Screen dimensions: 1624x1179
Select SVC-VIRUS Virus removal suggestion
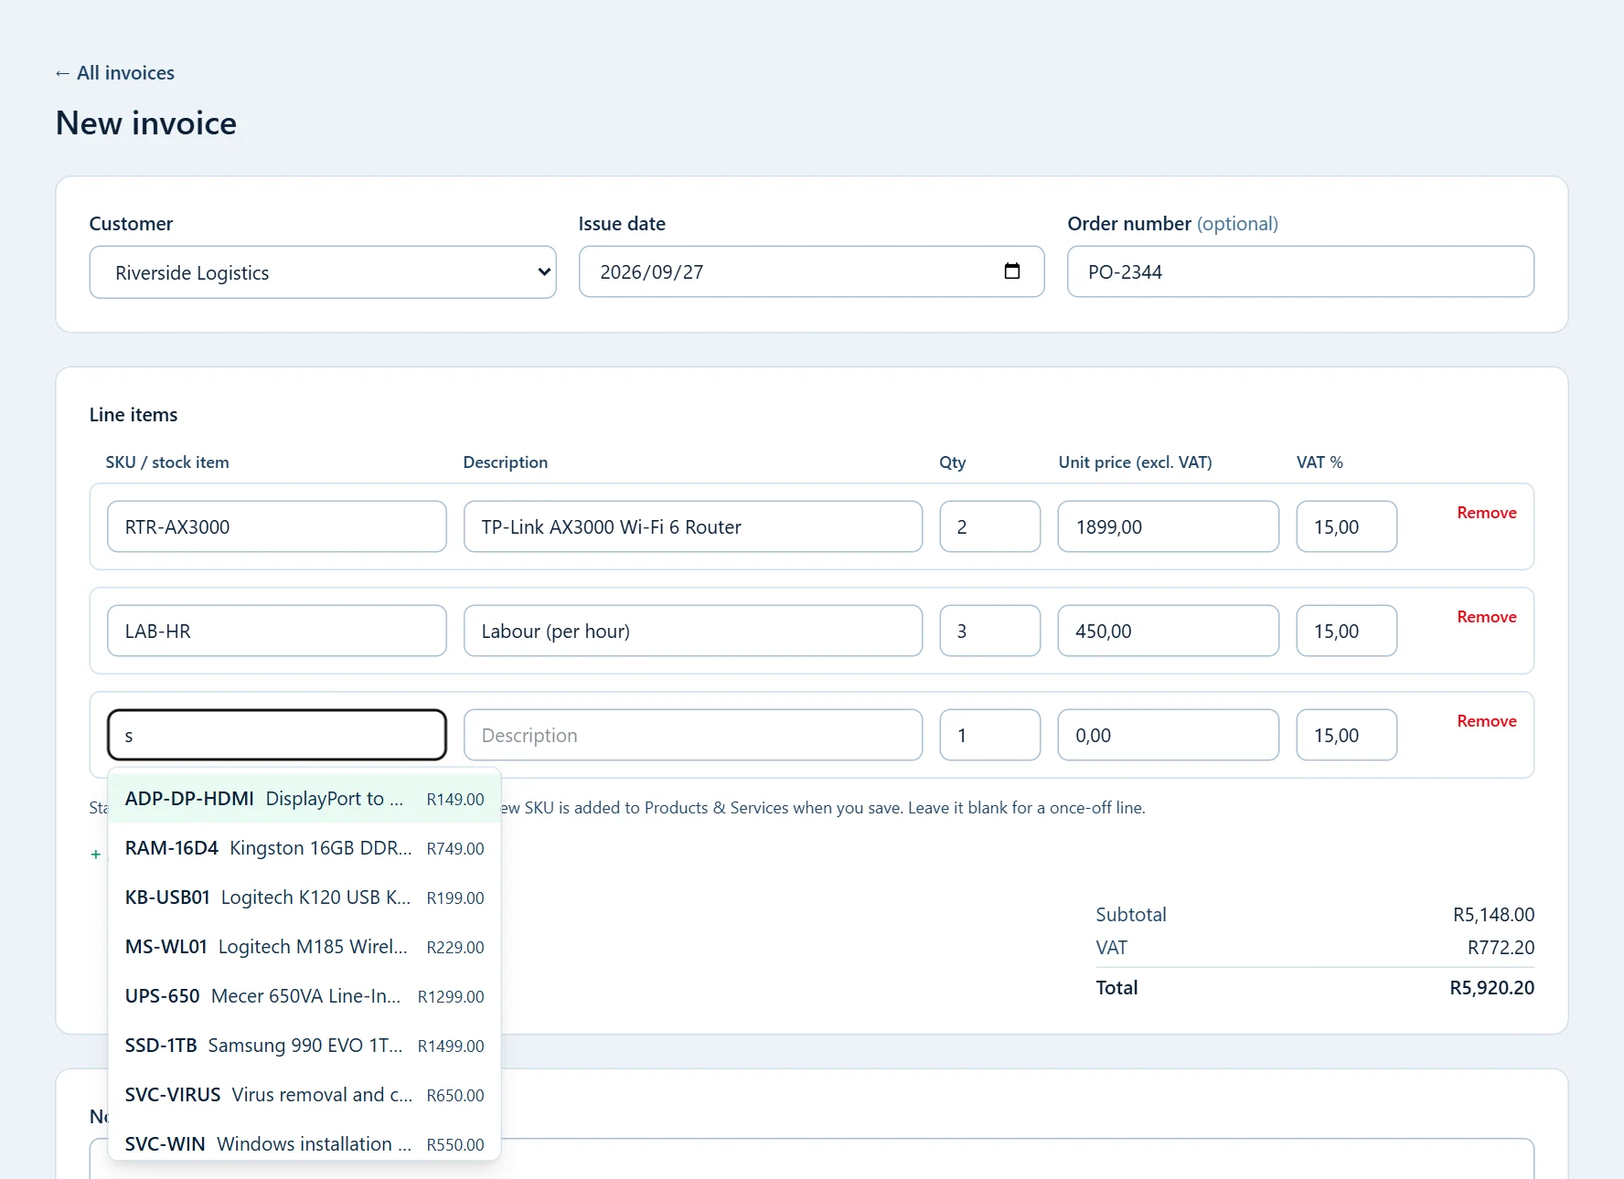coord(304,1095)
